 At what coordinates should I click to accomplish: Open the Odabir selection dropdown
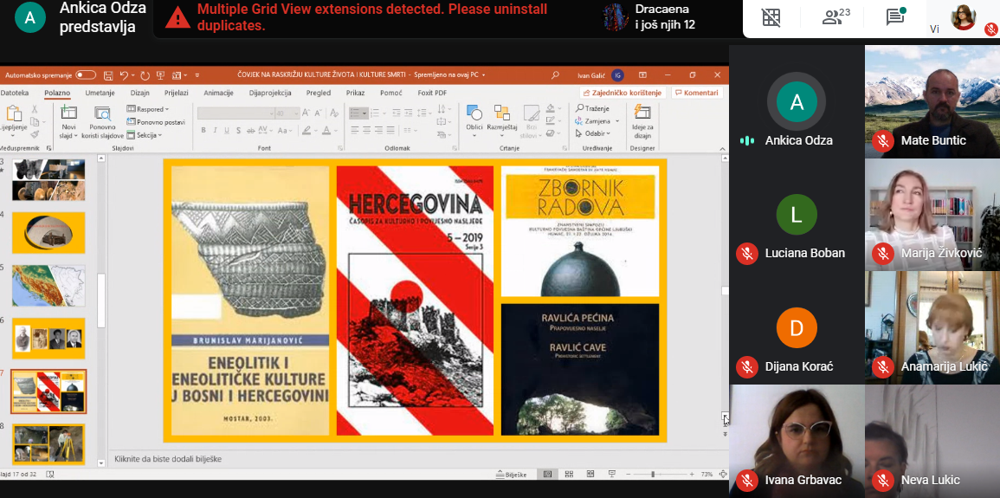[594, 133]
